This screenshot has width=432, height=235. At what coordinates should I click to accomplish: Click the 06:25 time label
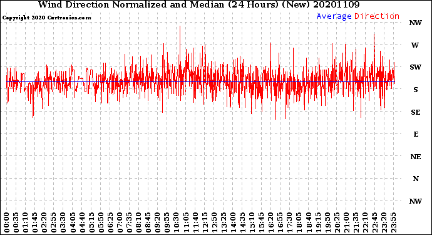tap(110, 222)
